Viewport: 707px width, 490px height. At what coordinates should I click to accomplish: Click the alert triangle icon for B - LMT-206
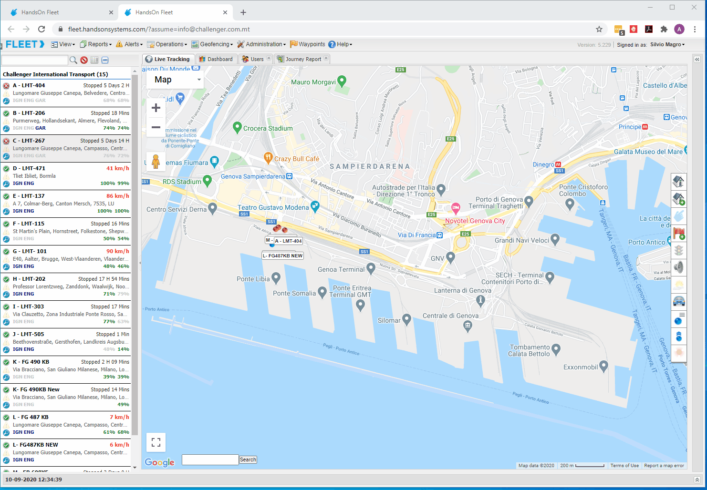point(6,121)
